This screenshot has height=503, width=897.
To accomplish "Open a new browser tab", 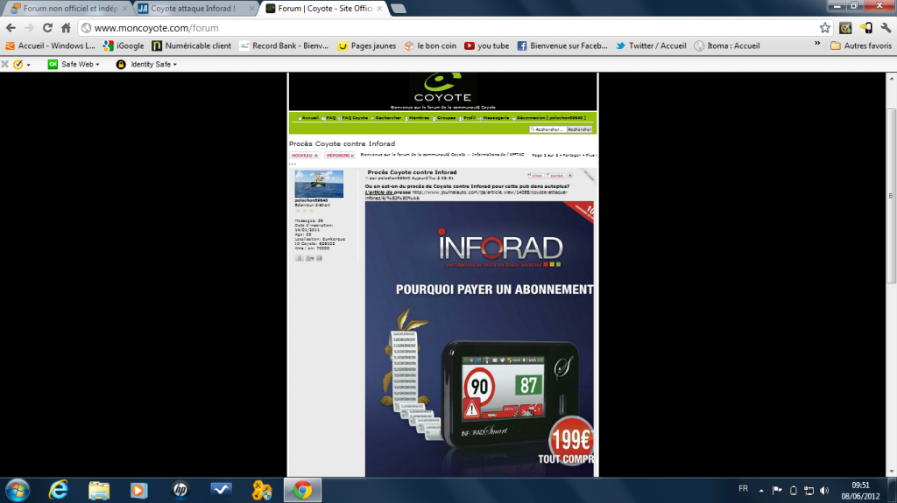I will click(399, 9).
